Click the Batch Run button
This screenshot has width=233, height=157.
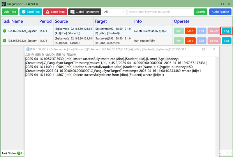31,12
